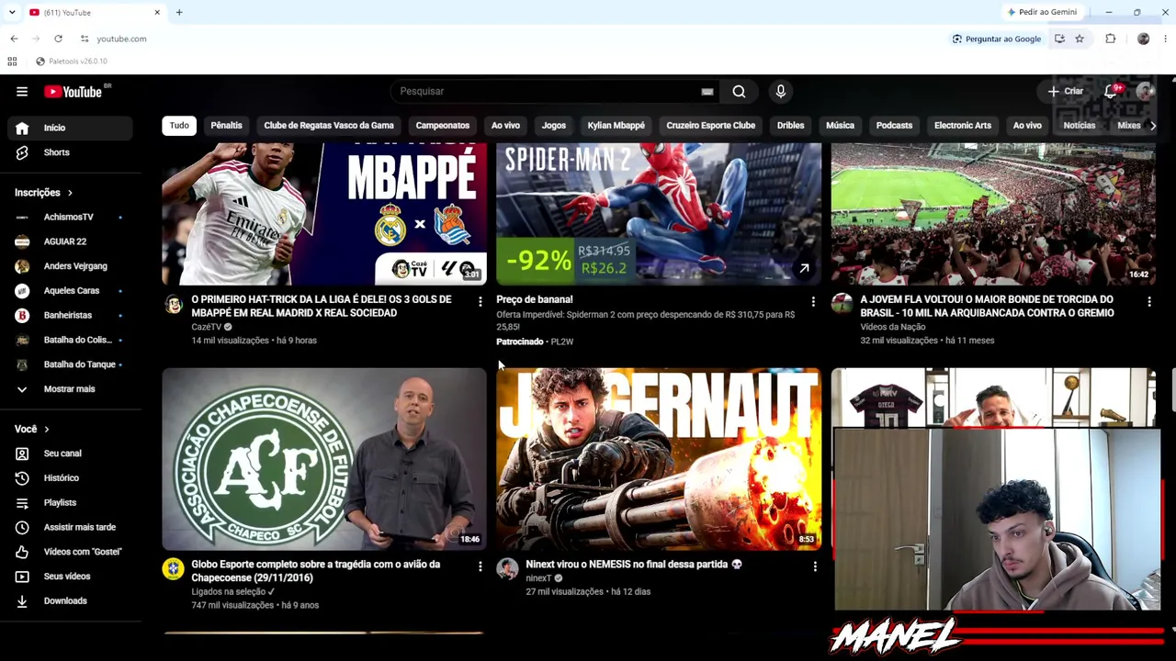This screenshot has height=661, width=1176.
Task: Select the Campeonatos filter chip
Action: click(x=442, y=126)
